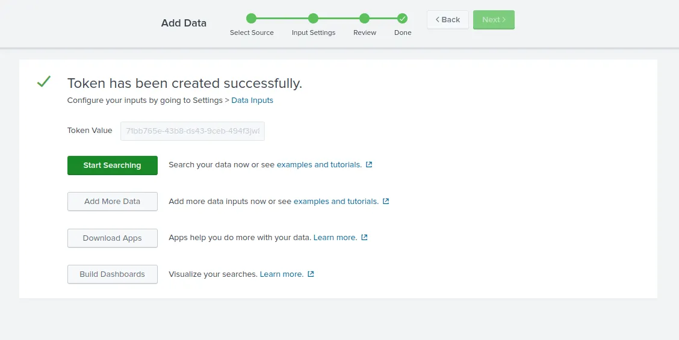Select the Token Value field
Viewport: 679px width, 340px height.
pos(192,131)
